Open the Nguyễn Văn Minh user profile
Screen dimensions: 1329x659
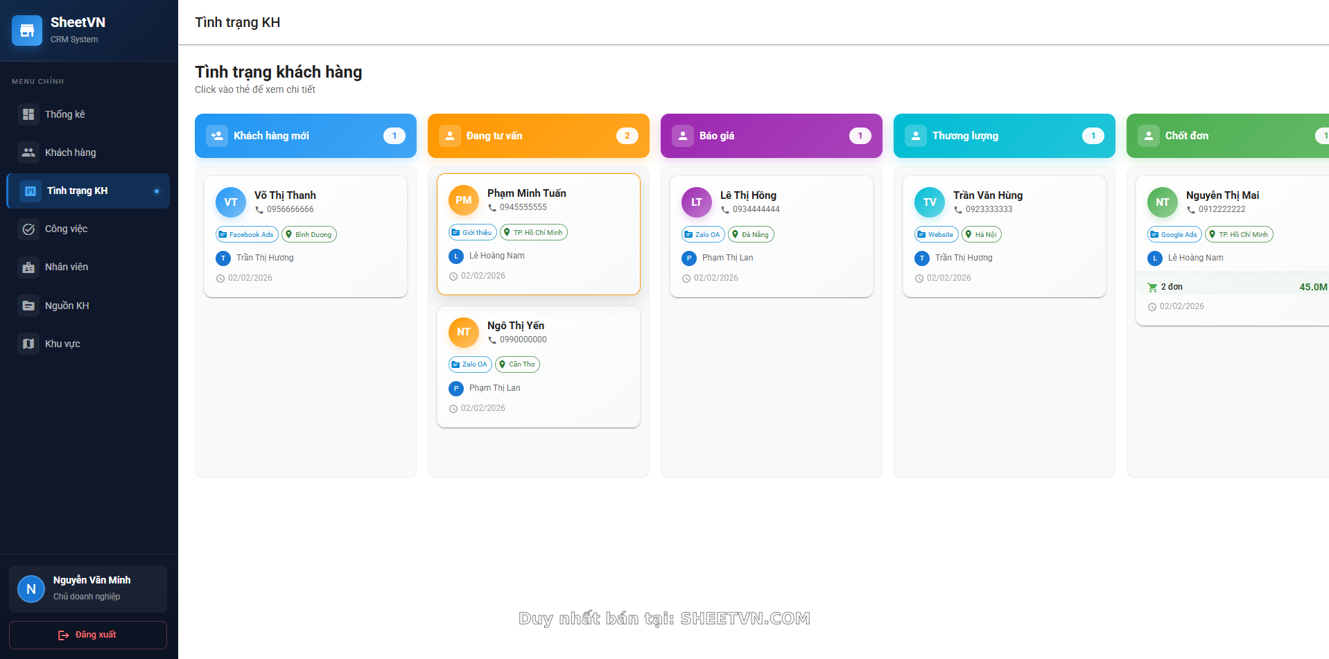88,588
